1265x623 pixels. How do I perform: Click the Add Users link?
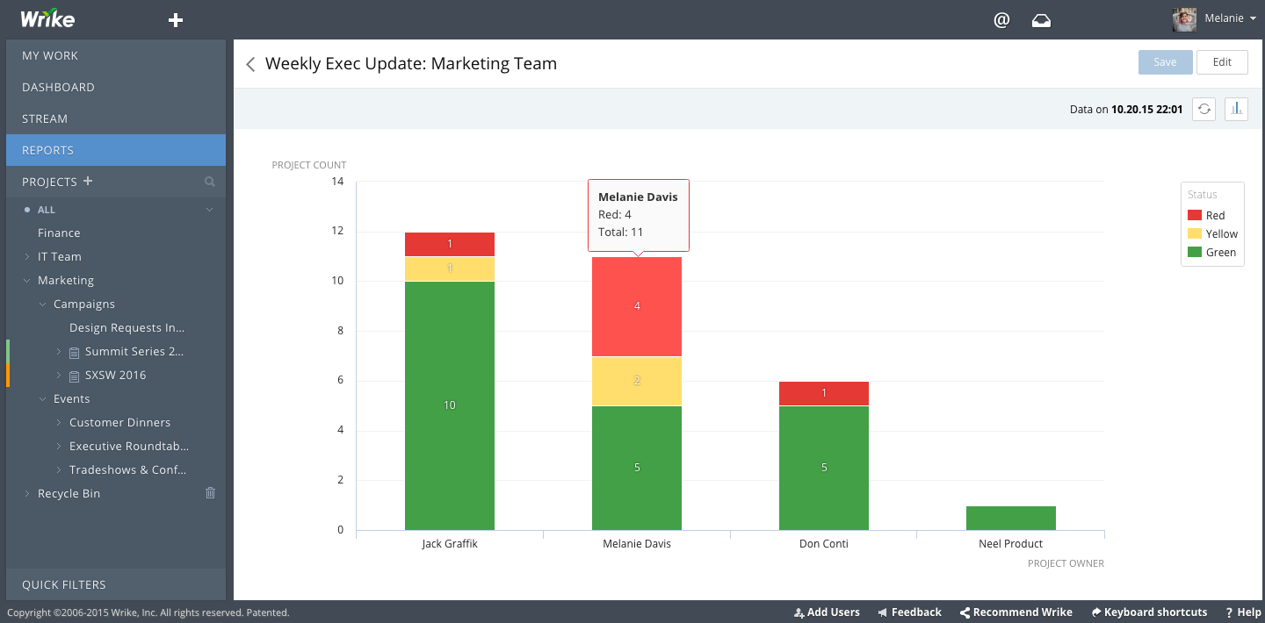(834, 612)
